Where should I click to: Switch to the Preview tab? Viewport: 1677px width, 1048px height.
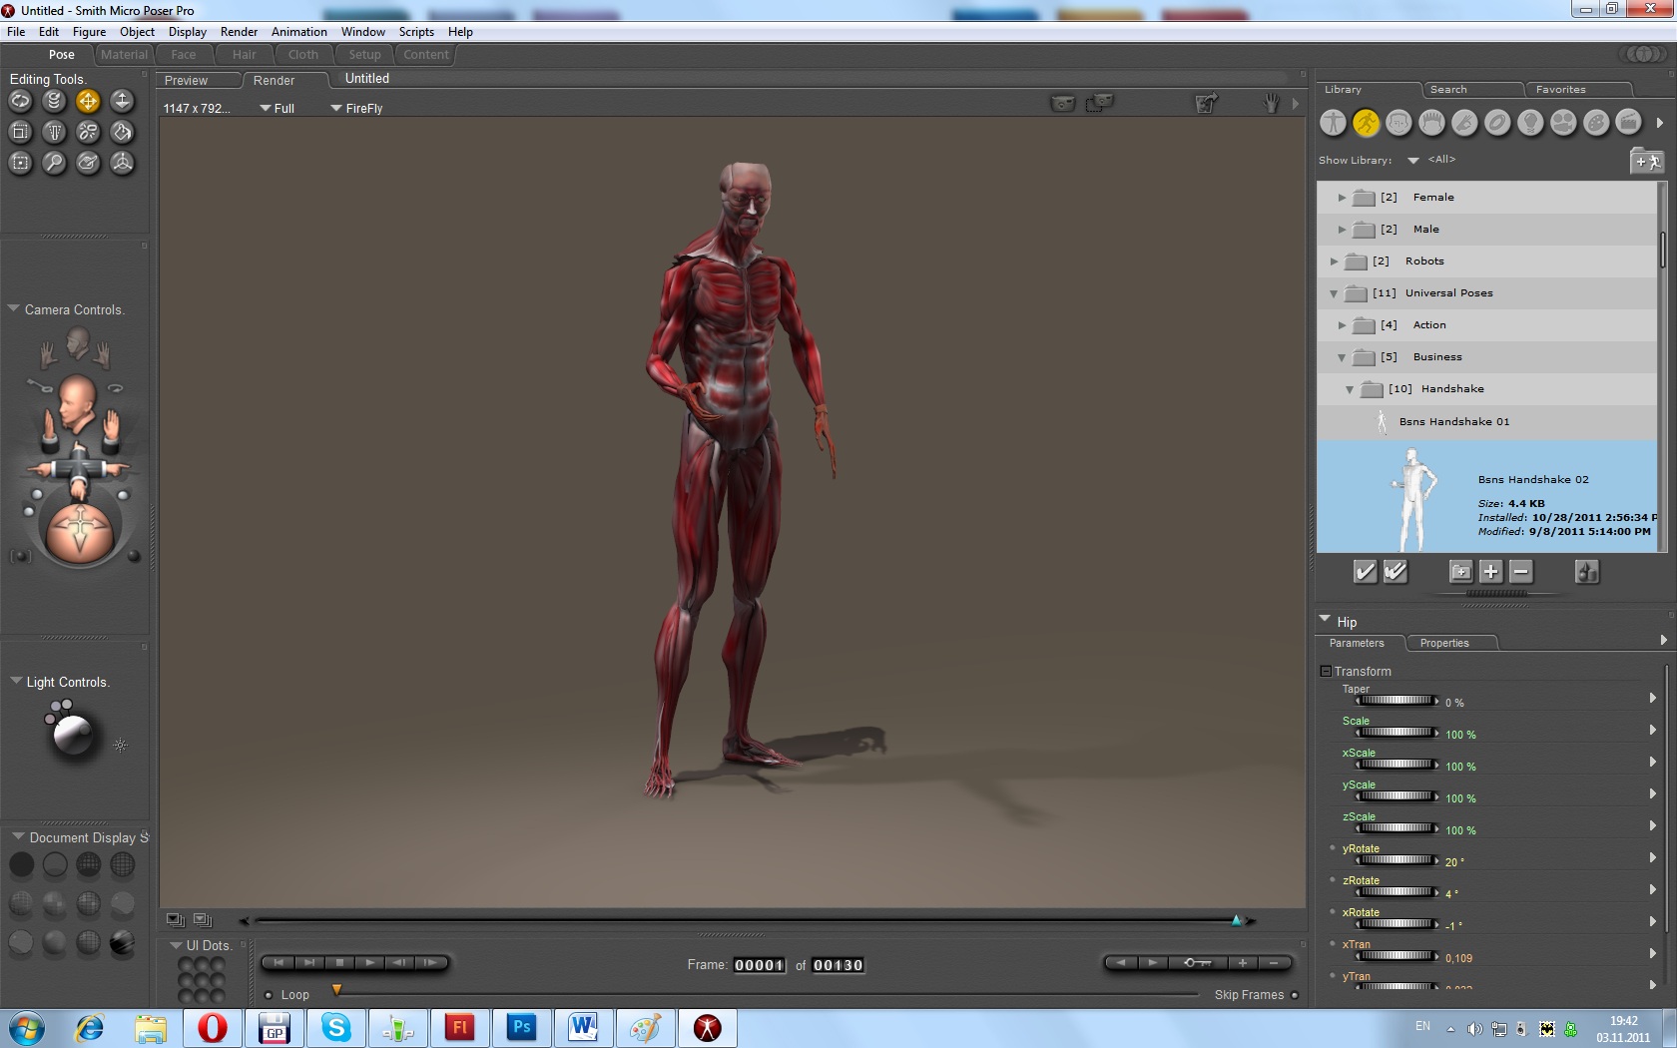[187, 81]
